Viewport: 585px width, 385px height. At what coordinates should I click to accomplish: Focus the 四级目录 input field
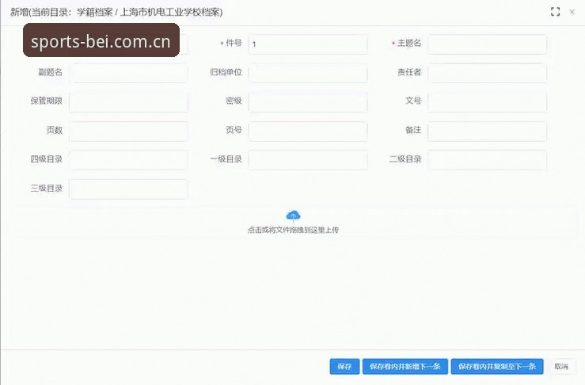point(128,160)
